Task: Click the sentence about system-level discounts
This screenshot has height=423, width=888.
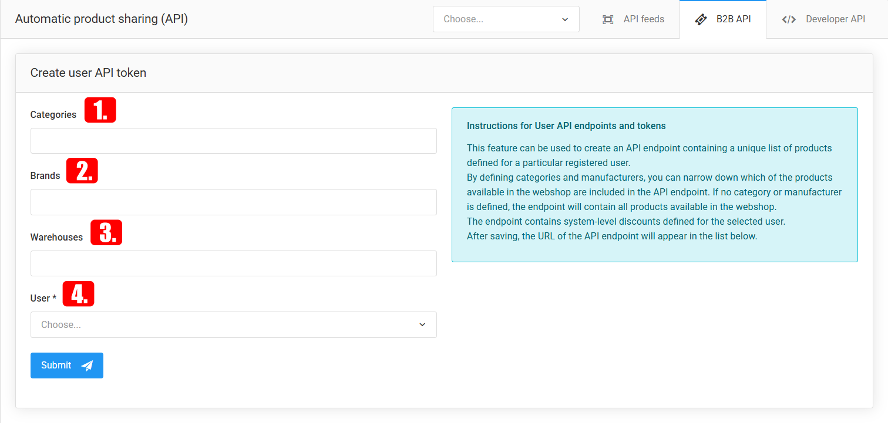Action: (626, 222)
